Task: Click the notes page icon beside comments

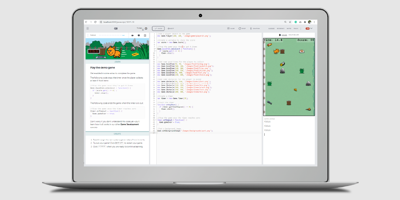Action: pos(145,35)
